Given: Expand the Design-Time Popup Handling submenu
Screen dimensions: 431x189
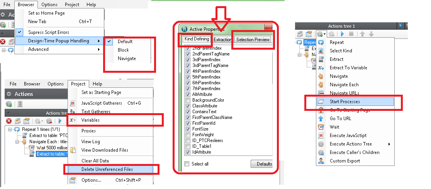Looking at the screenshot, I should (59, 41).
